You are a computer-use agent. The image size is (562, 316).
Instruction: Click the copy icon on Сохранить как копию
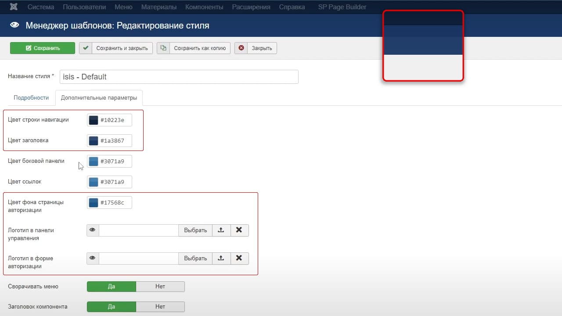point(163,48)
